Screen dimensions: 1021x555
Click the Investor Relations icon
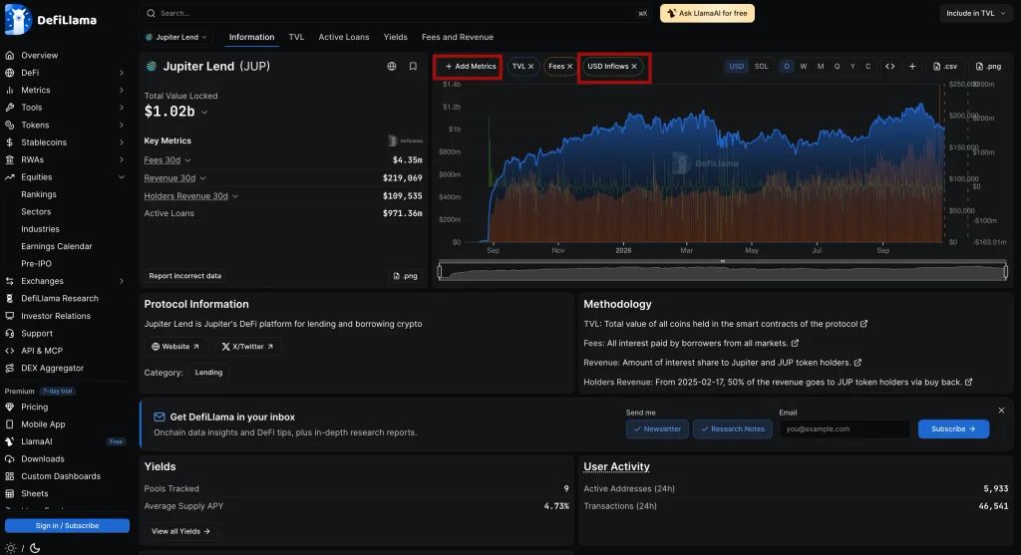10,316
